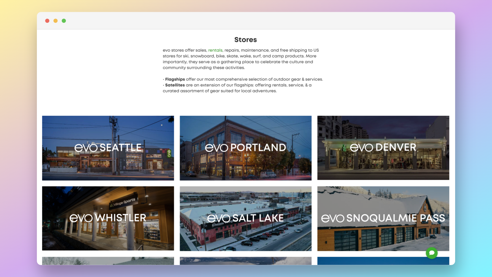The height and width of the screenshot is (277, 492).
Task: Click the green maximize window button
Action: point(64,21)
